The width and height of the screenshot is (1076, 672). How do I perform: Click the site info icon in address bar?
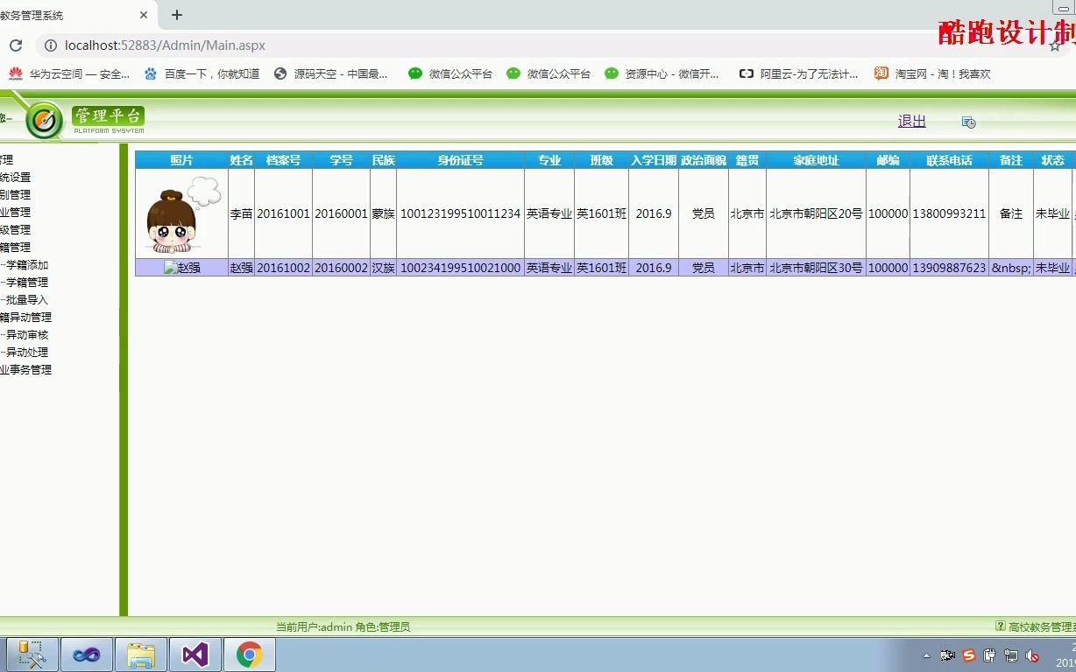(52, 45)
